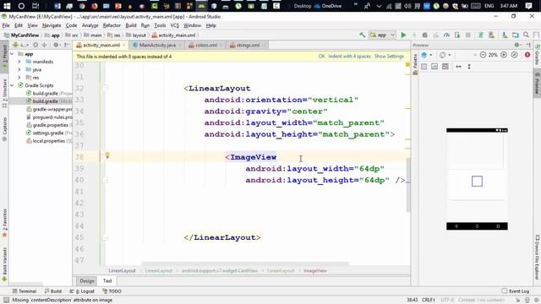This screenshot has height=304, width=541.
Task: Show the red Preview warnings indicator
Action: point(527,55)
